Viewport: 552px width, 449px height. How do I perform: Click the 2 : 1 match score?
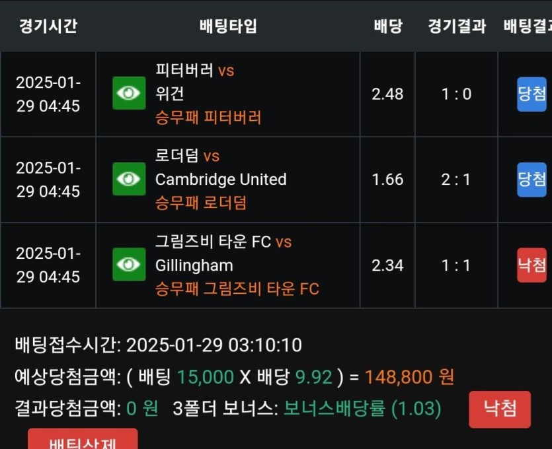click(456, 180)
